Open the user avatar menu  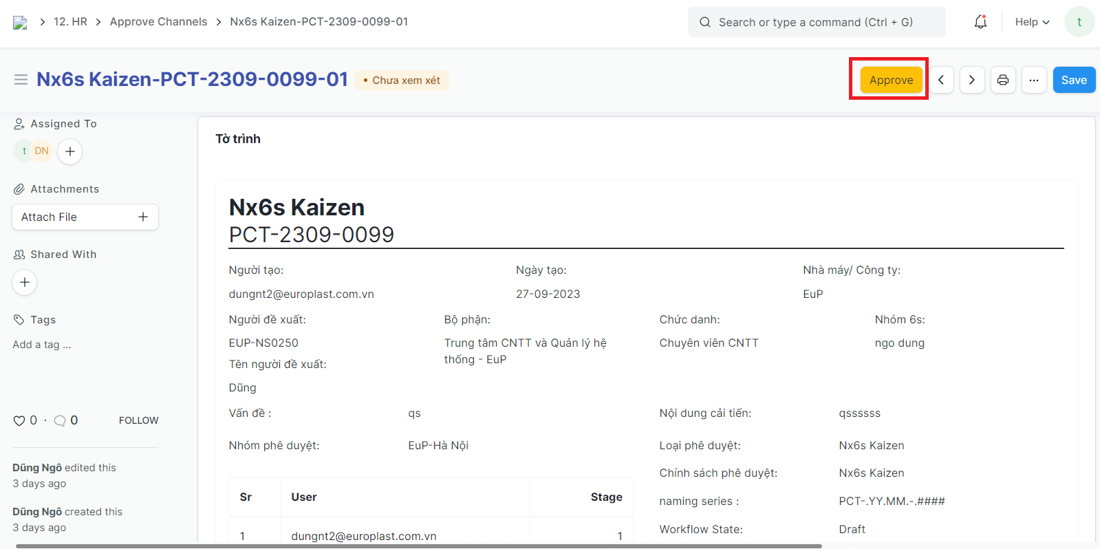point(1079,22)
